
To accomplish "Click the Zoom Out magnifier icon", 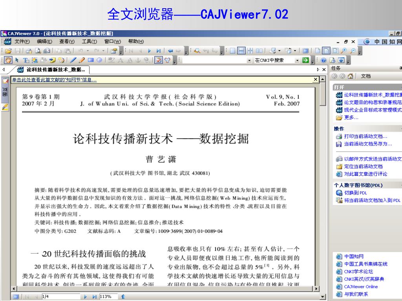I will tap(353, 51).
